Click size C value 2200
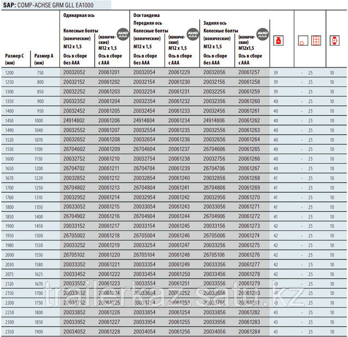This screenshot has height=337, width=348. click(10, 303)
